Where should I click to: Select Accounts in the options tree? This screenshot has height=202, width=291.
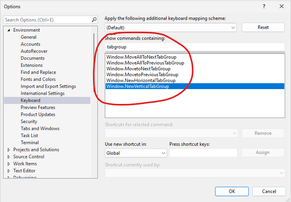pyautogui.click(x=31, y=44)
